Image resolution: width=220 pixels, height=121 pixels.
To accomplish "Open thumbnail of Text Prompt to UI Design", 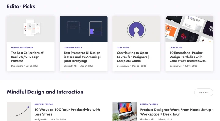I will point(83,29).
